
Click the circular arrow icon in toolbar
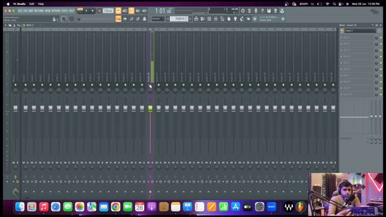(242, 11)
